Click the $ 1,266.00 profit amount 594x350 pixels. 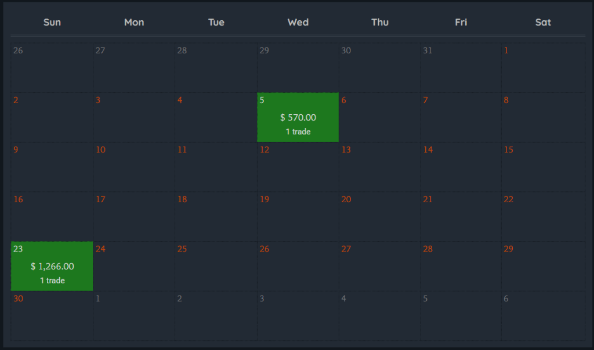[x=52, y=267]
